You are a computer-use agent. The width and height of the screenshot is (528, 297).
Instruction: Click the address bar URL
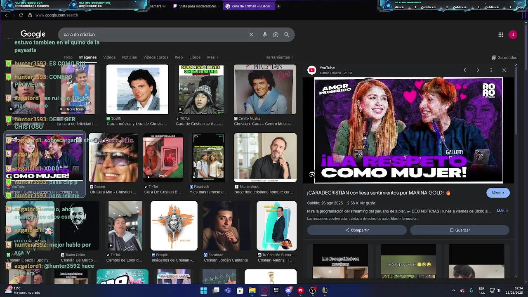coord(57,15)
